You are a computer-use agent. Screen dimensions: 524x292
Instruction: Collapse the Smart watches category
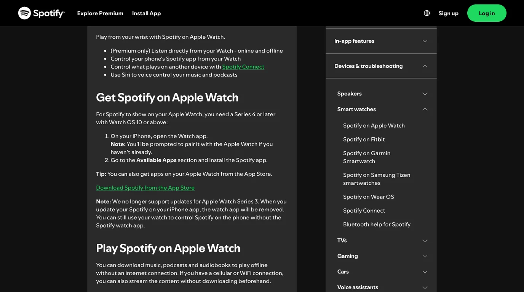382,109
